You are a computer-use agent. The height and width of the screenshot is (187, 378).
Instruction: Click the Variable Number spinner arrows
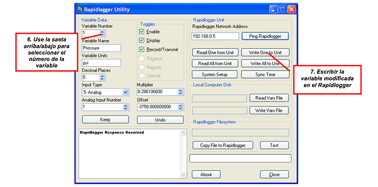(102, 33)
